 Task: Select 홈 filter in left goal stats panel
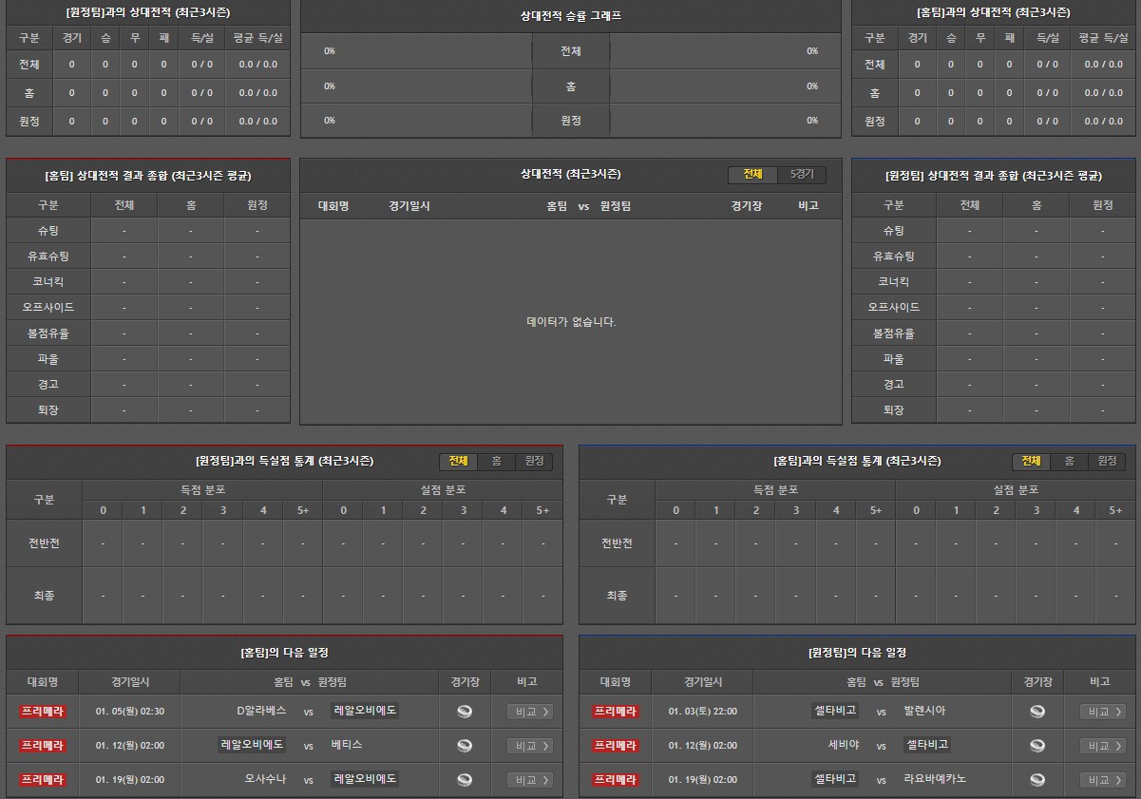pos(496,461)
